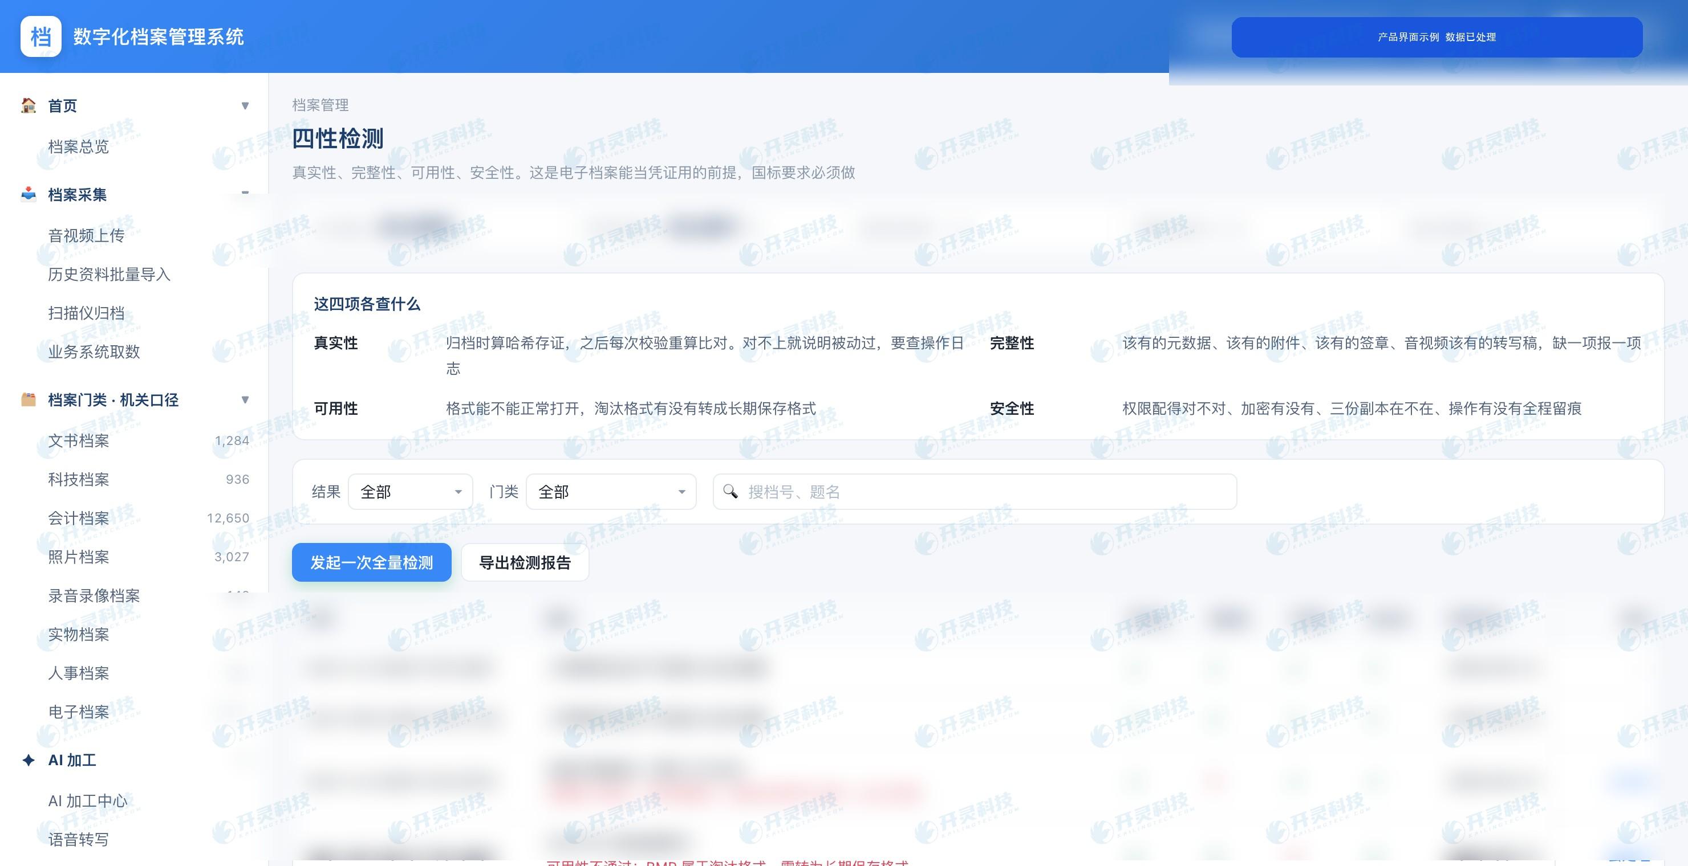Select 文书档案 category
The height and width of the screenshot is (866, 1688).
pyautogui.click(x=79, y=440)
